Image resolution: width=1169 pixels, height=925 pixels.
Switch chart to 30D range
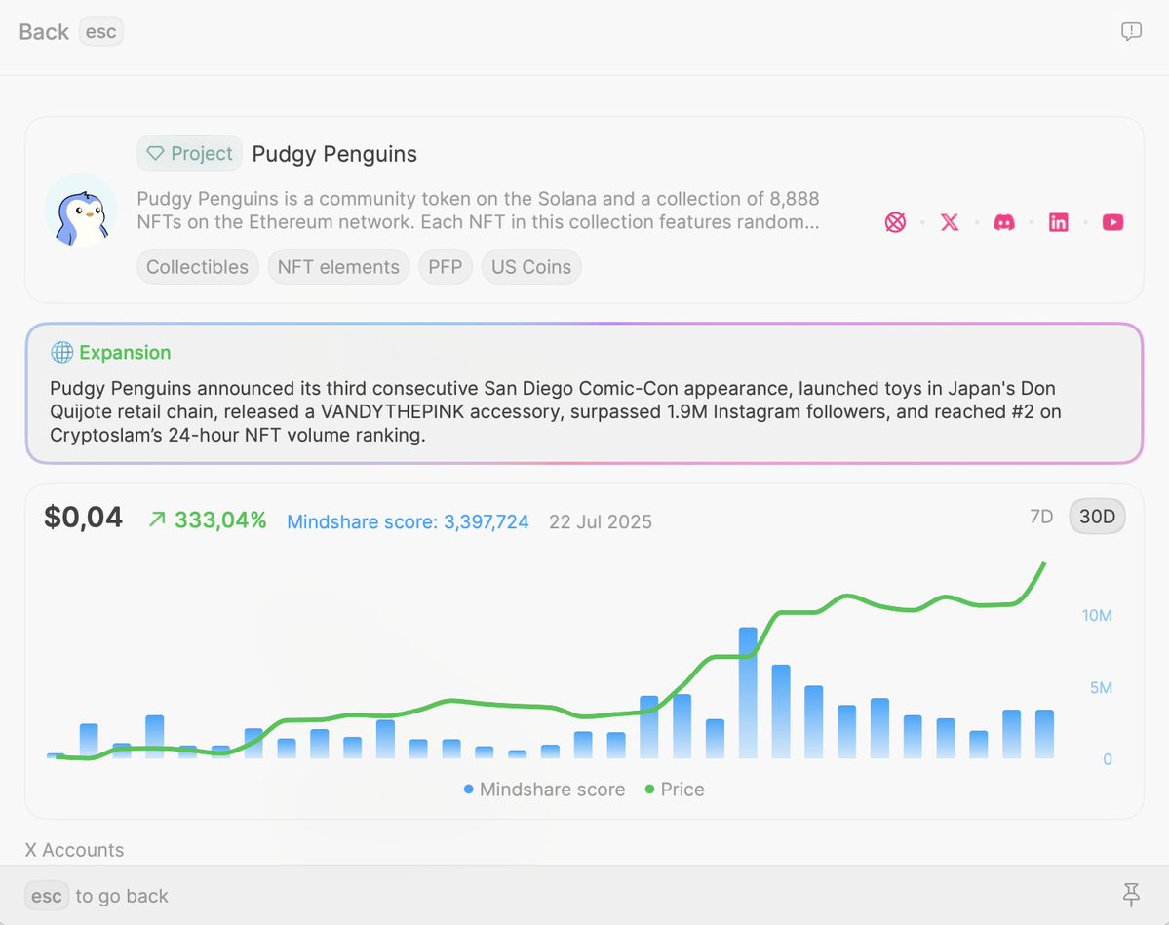tap(1098, 517)
